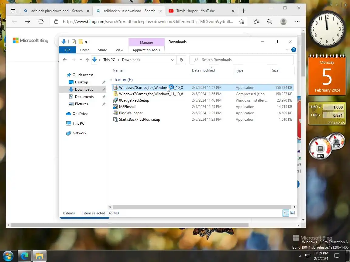Select This PC in navigation pane
This screenshot has height=262, width=350.
click(x=78, y=123)
